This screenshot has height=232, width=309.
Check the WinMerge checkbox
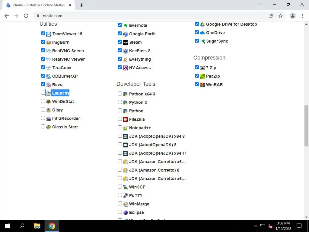[120, 204]
